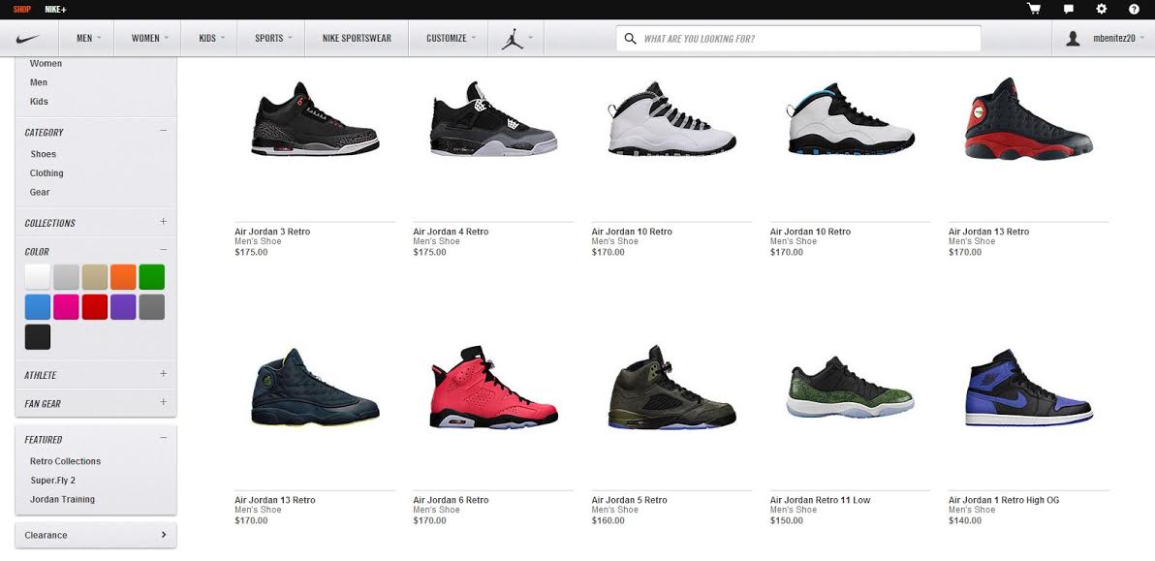The height and width of the screenshot is (561, 1155).
Task: Select the tan color swatch
Action: click(95, 277)
